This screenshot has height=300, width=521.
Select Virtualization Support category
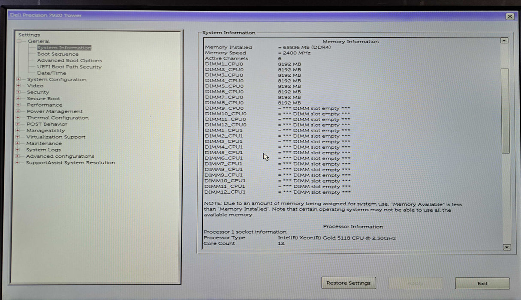[x=56, y=137]
